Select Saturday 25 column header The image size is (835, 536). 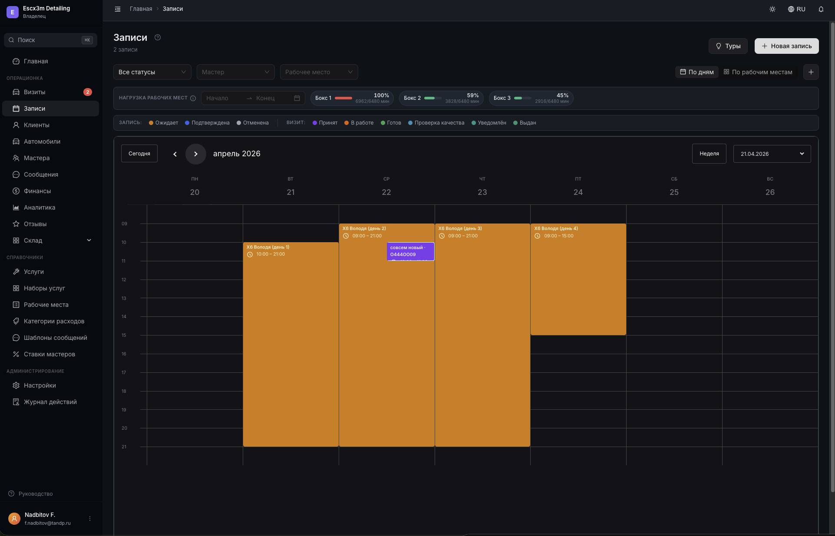click(674, 187)
